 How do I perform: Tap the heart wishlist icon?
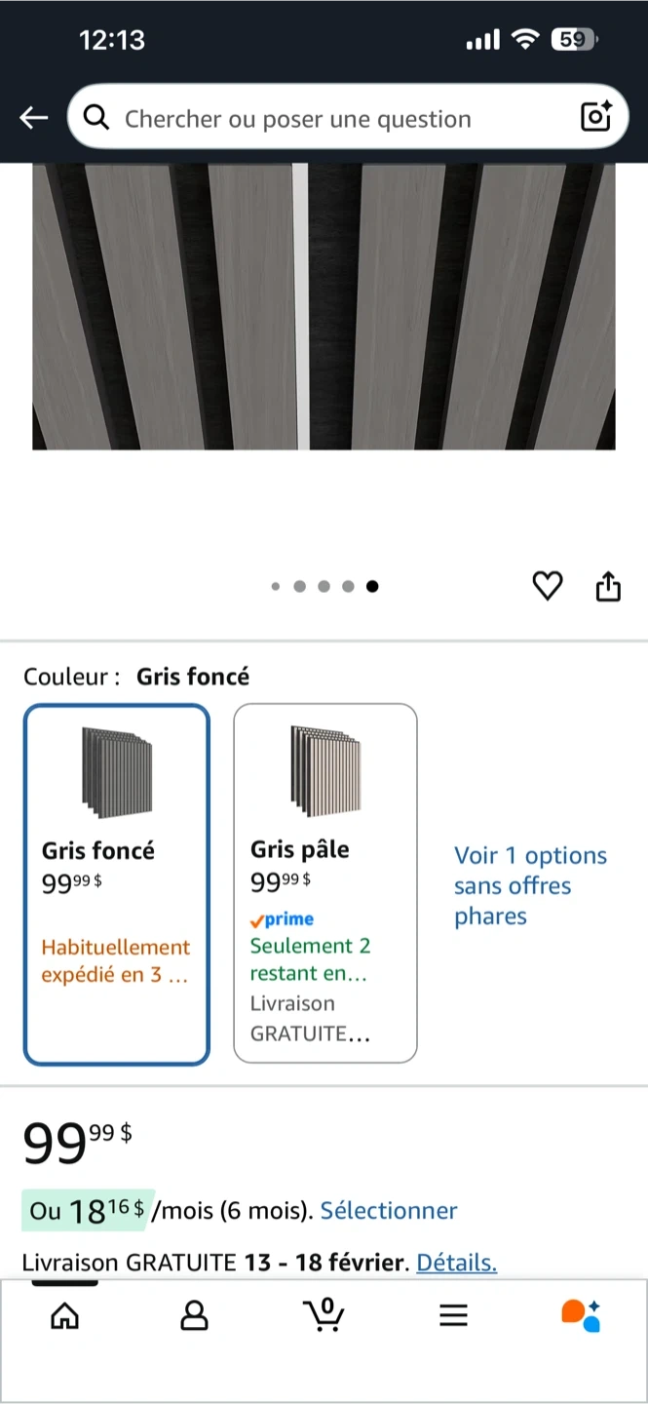(548, 586)
